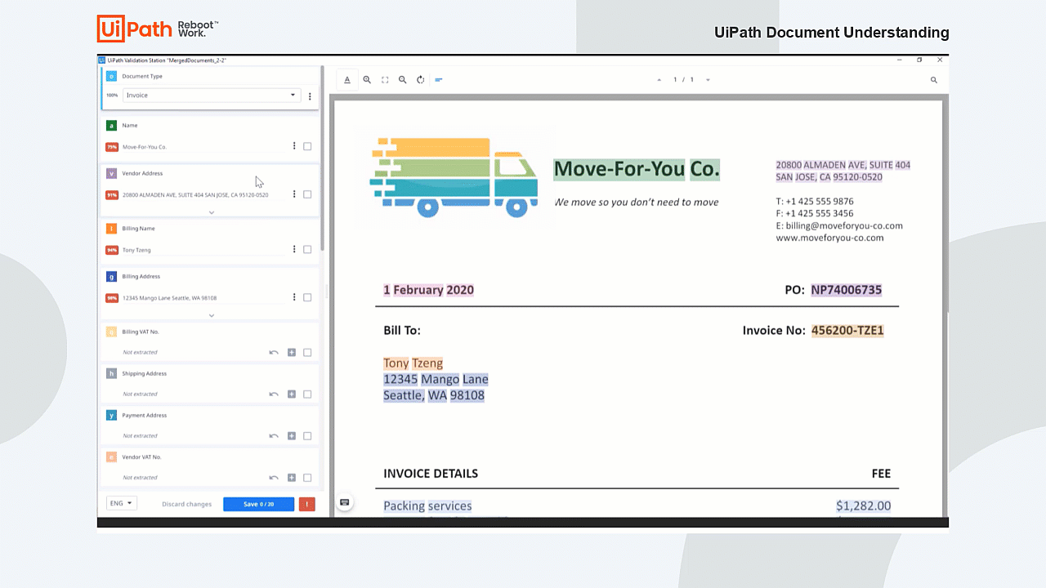The width and height of the screenshot is (1046, 588).
Task: Add value for Vendor VAT No.
Action: [x=292, y=478]
